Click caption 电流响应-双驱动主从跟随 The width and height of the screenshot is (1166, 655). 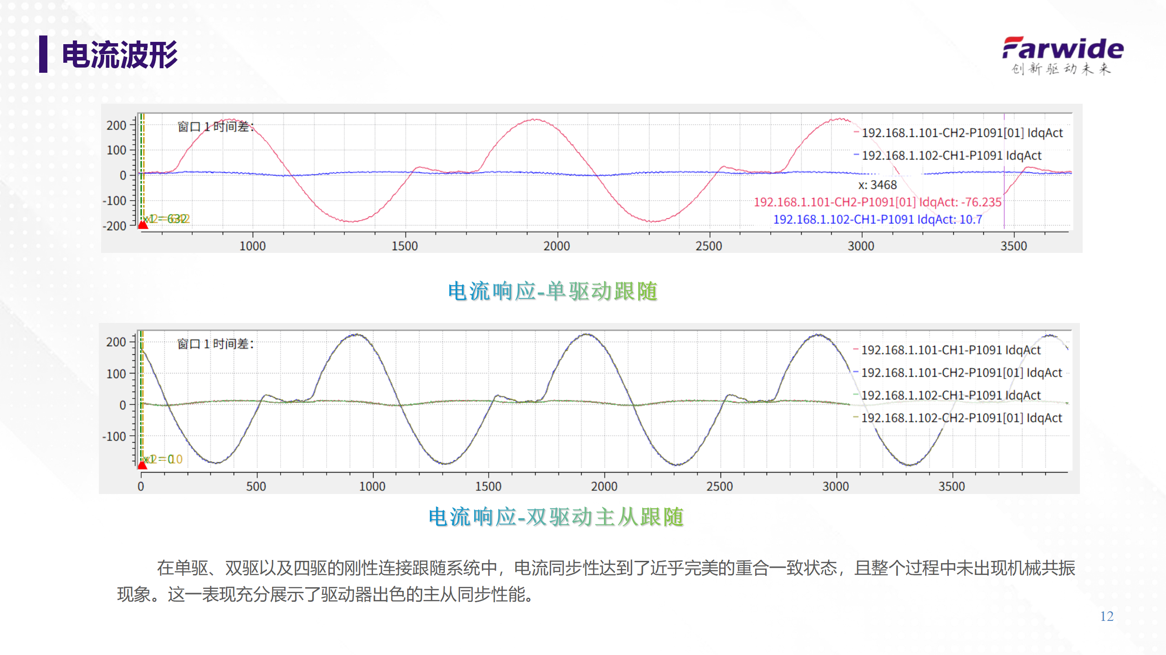(556, 517)
